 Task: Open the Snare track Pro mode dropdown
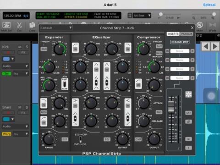[x=21, y=134]
